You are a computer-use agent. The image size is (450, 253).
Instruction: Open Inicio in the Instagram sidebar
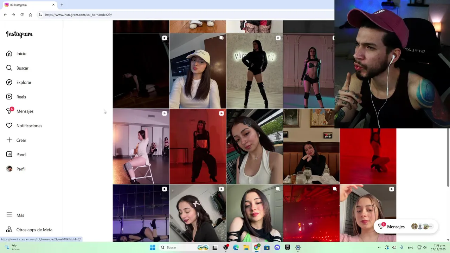[16, 54]
